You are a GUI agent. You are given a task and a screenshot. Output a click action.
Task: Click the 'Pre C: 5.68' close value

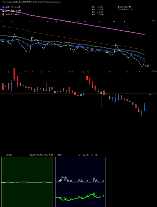point(98,14)
